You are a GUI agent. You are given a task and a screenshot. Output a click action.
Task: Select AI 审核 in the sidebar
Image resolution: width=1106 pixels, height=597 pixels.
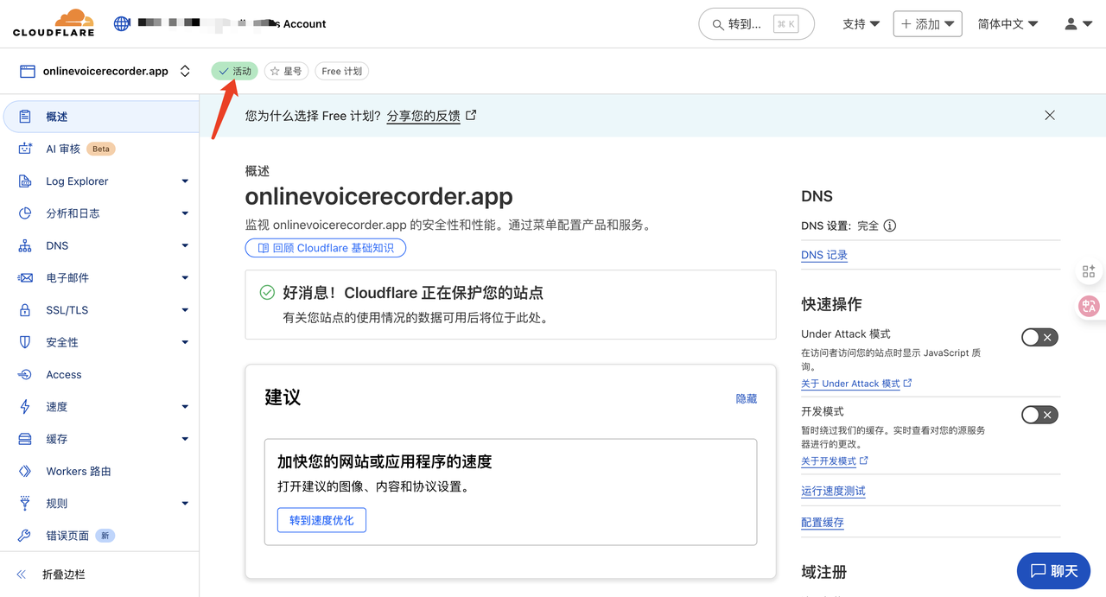pos(63,149)
